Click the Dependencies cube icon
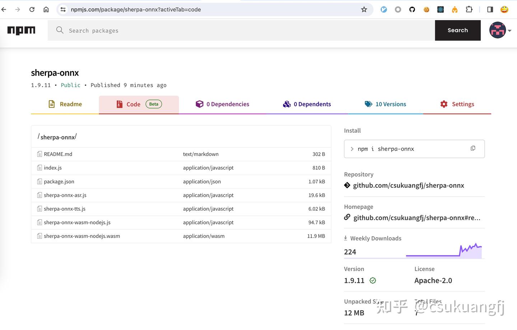This screenshot has height=330, width=517. (200, 104)
